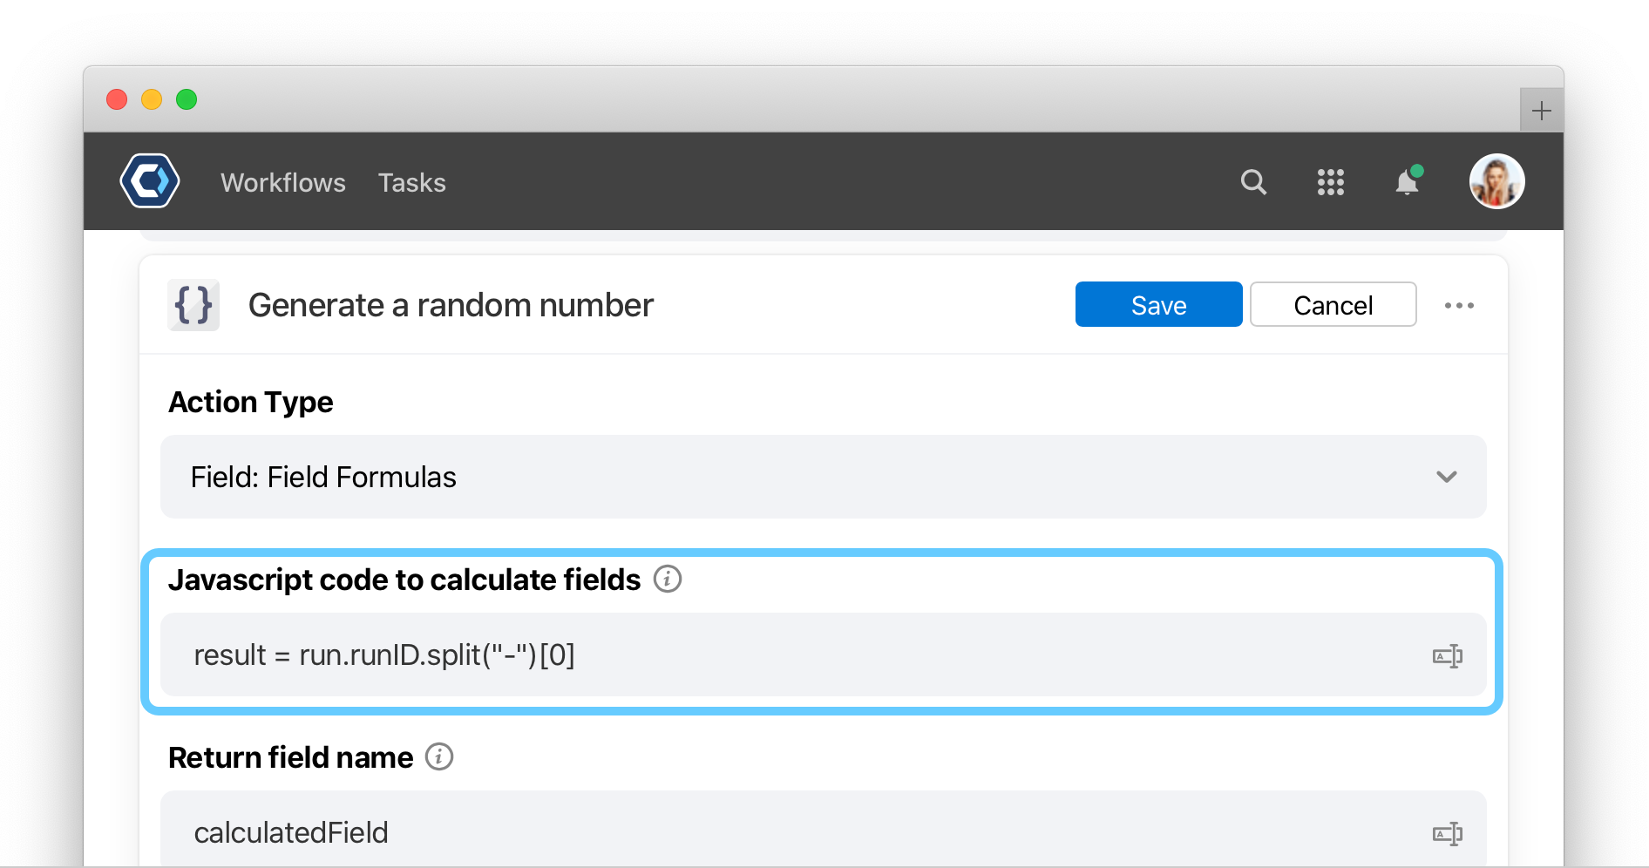Click the info icon next to Javascript code label
The width and height of the screenshot is (1649, 868).
point(667,579)
